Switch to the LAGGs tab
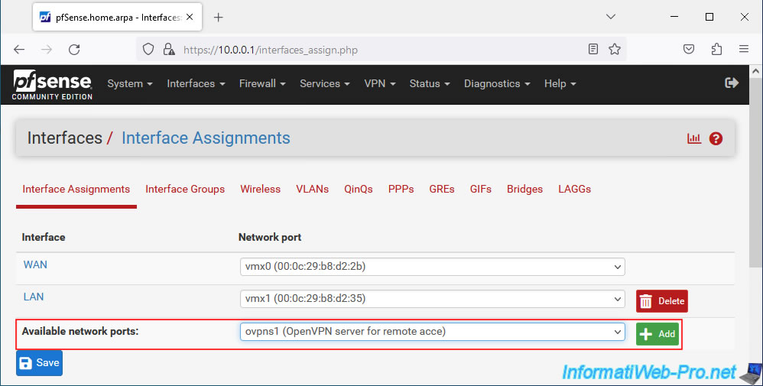This screenshot has height=386, width=763. [575, 190]
